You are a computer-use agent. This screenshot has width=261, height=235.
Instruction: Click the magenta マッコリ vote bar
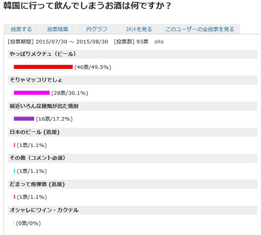(x=32, y=93)
